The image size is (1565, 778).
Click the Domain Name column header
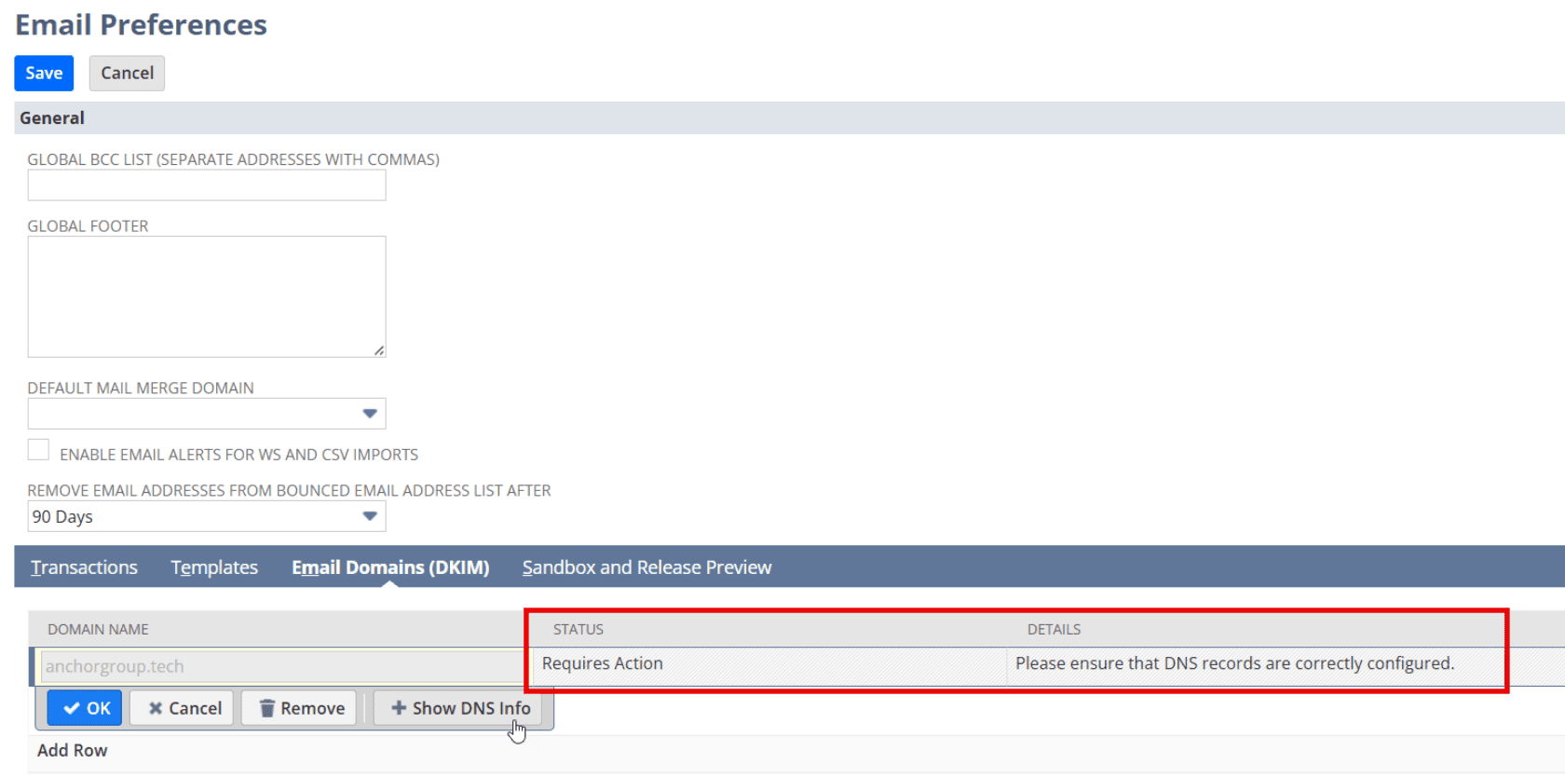[98, 630]
